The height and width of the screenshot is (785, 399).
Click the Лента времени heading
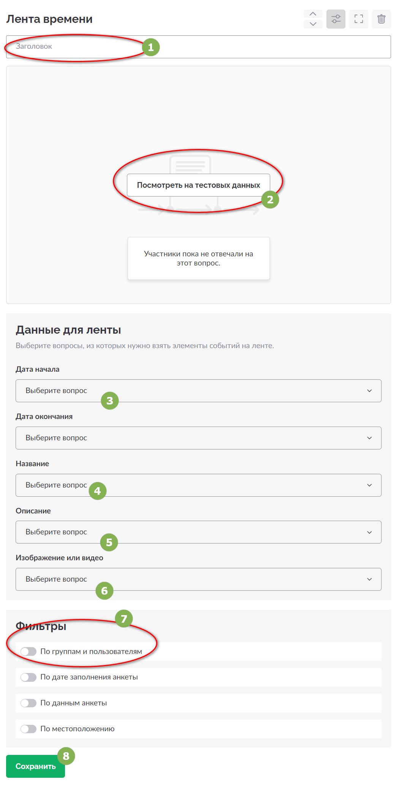coord(49,19)
